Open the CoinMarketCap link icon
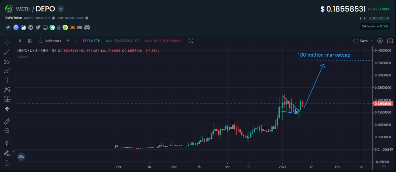 16,28
